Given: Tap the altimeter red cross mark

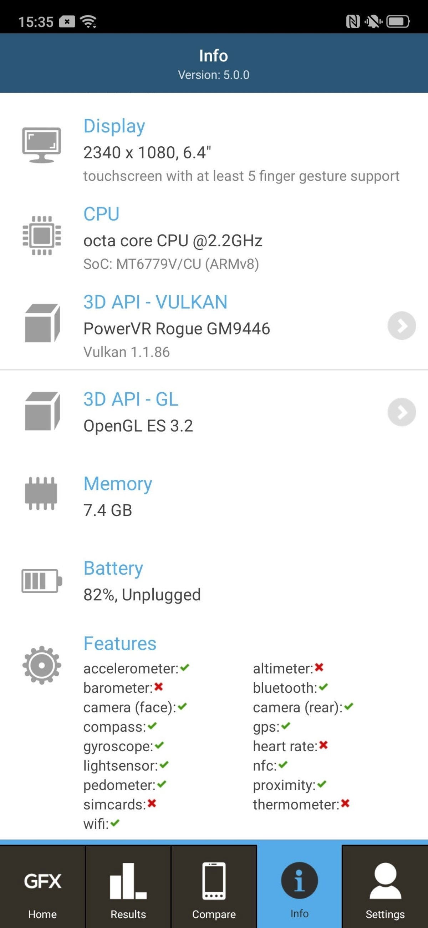Looking at the screenshot, I should click(319, 667).
